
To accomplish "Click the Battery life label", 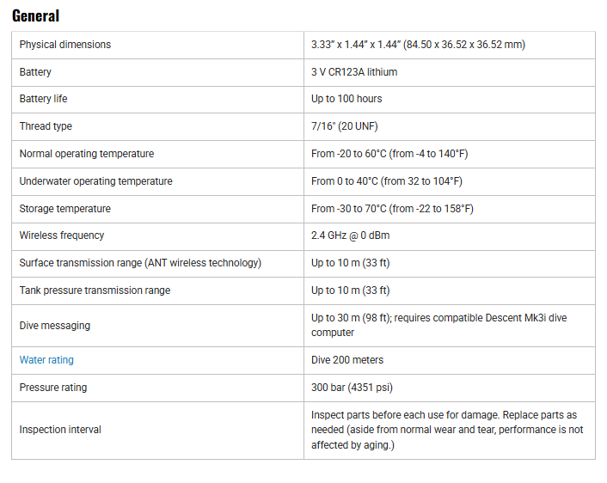I will [43, 99].
